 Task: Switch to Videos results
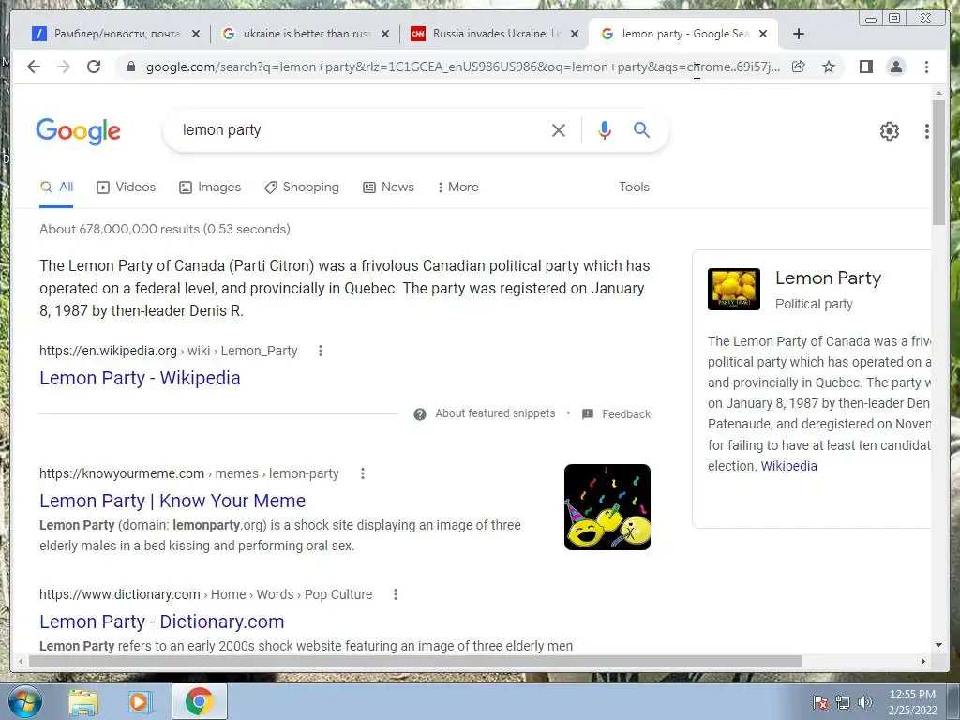pos(127,187)
